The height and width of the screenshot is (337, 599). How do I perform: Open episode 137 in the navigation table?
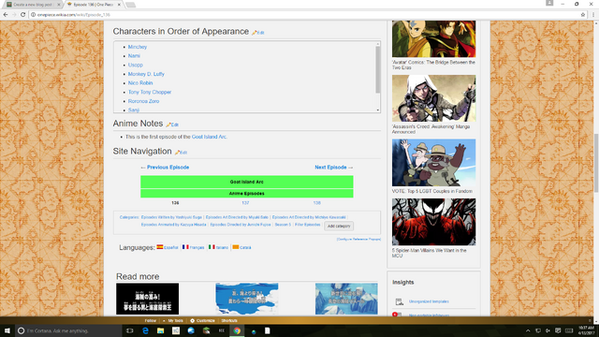245,203
